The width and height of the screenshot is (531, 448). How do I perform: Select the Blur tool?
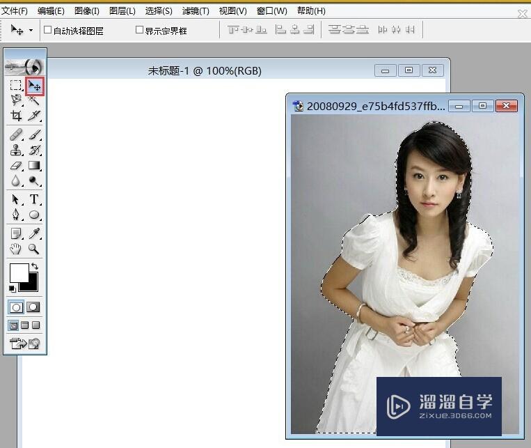(x=15, y=180)
